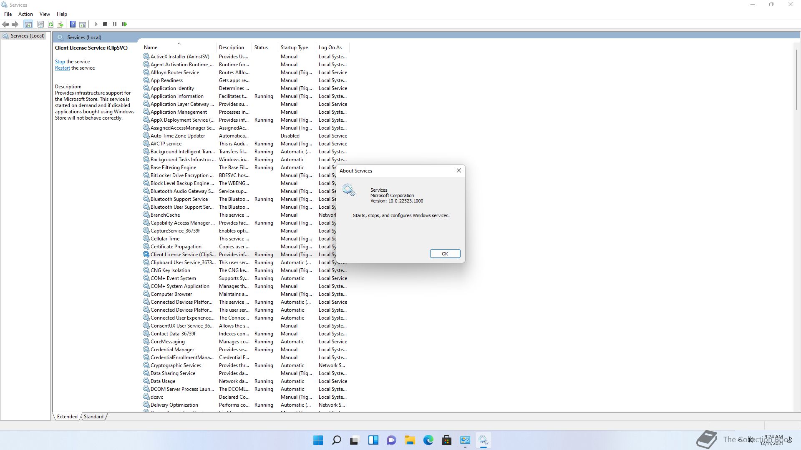801x450 pixels.
Task: Sort by the Name column header
Action: tap(179, 47)
